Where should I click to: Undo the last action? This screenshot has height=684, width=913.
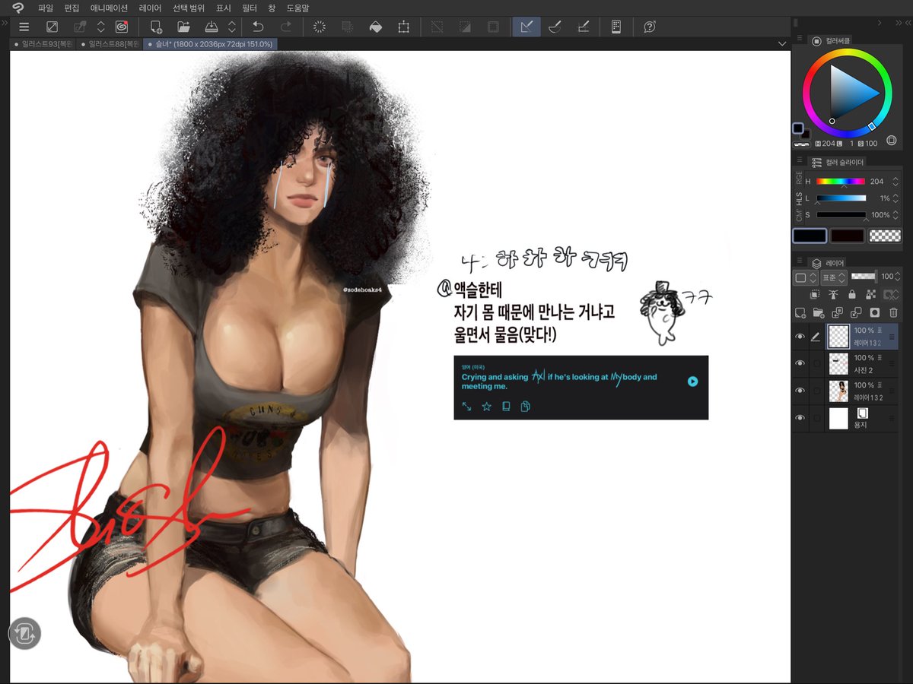258,27
